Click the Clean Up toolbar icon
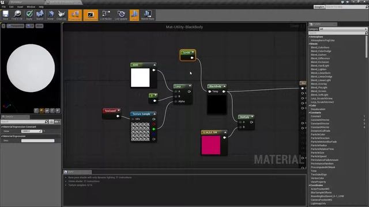 coord(62,15)
